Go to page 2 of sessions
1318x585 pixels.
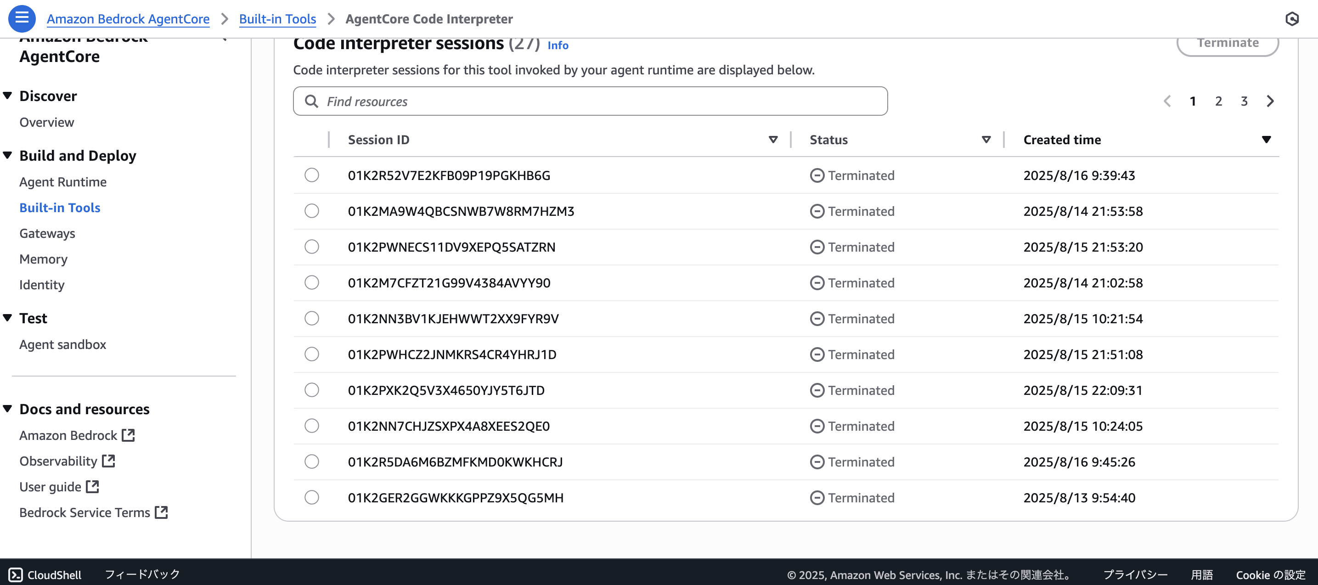point(1218,101)
